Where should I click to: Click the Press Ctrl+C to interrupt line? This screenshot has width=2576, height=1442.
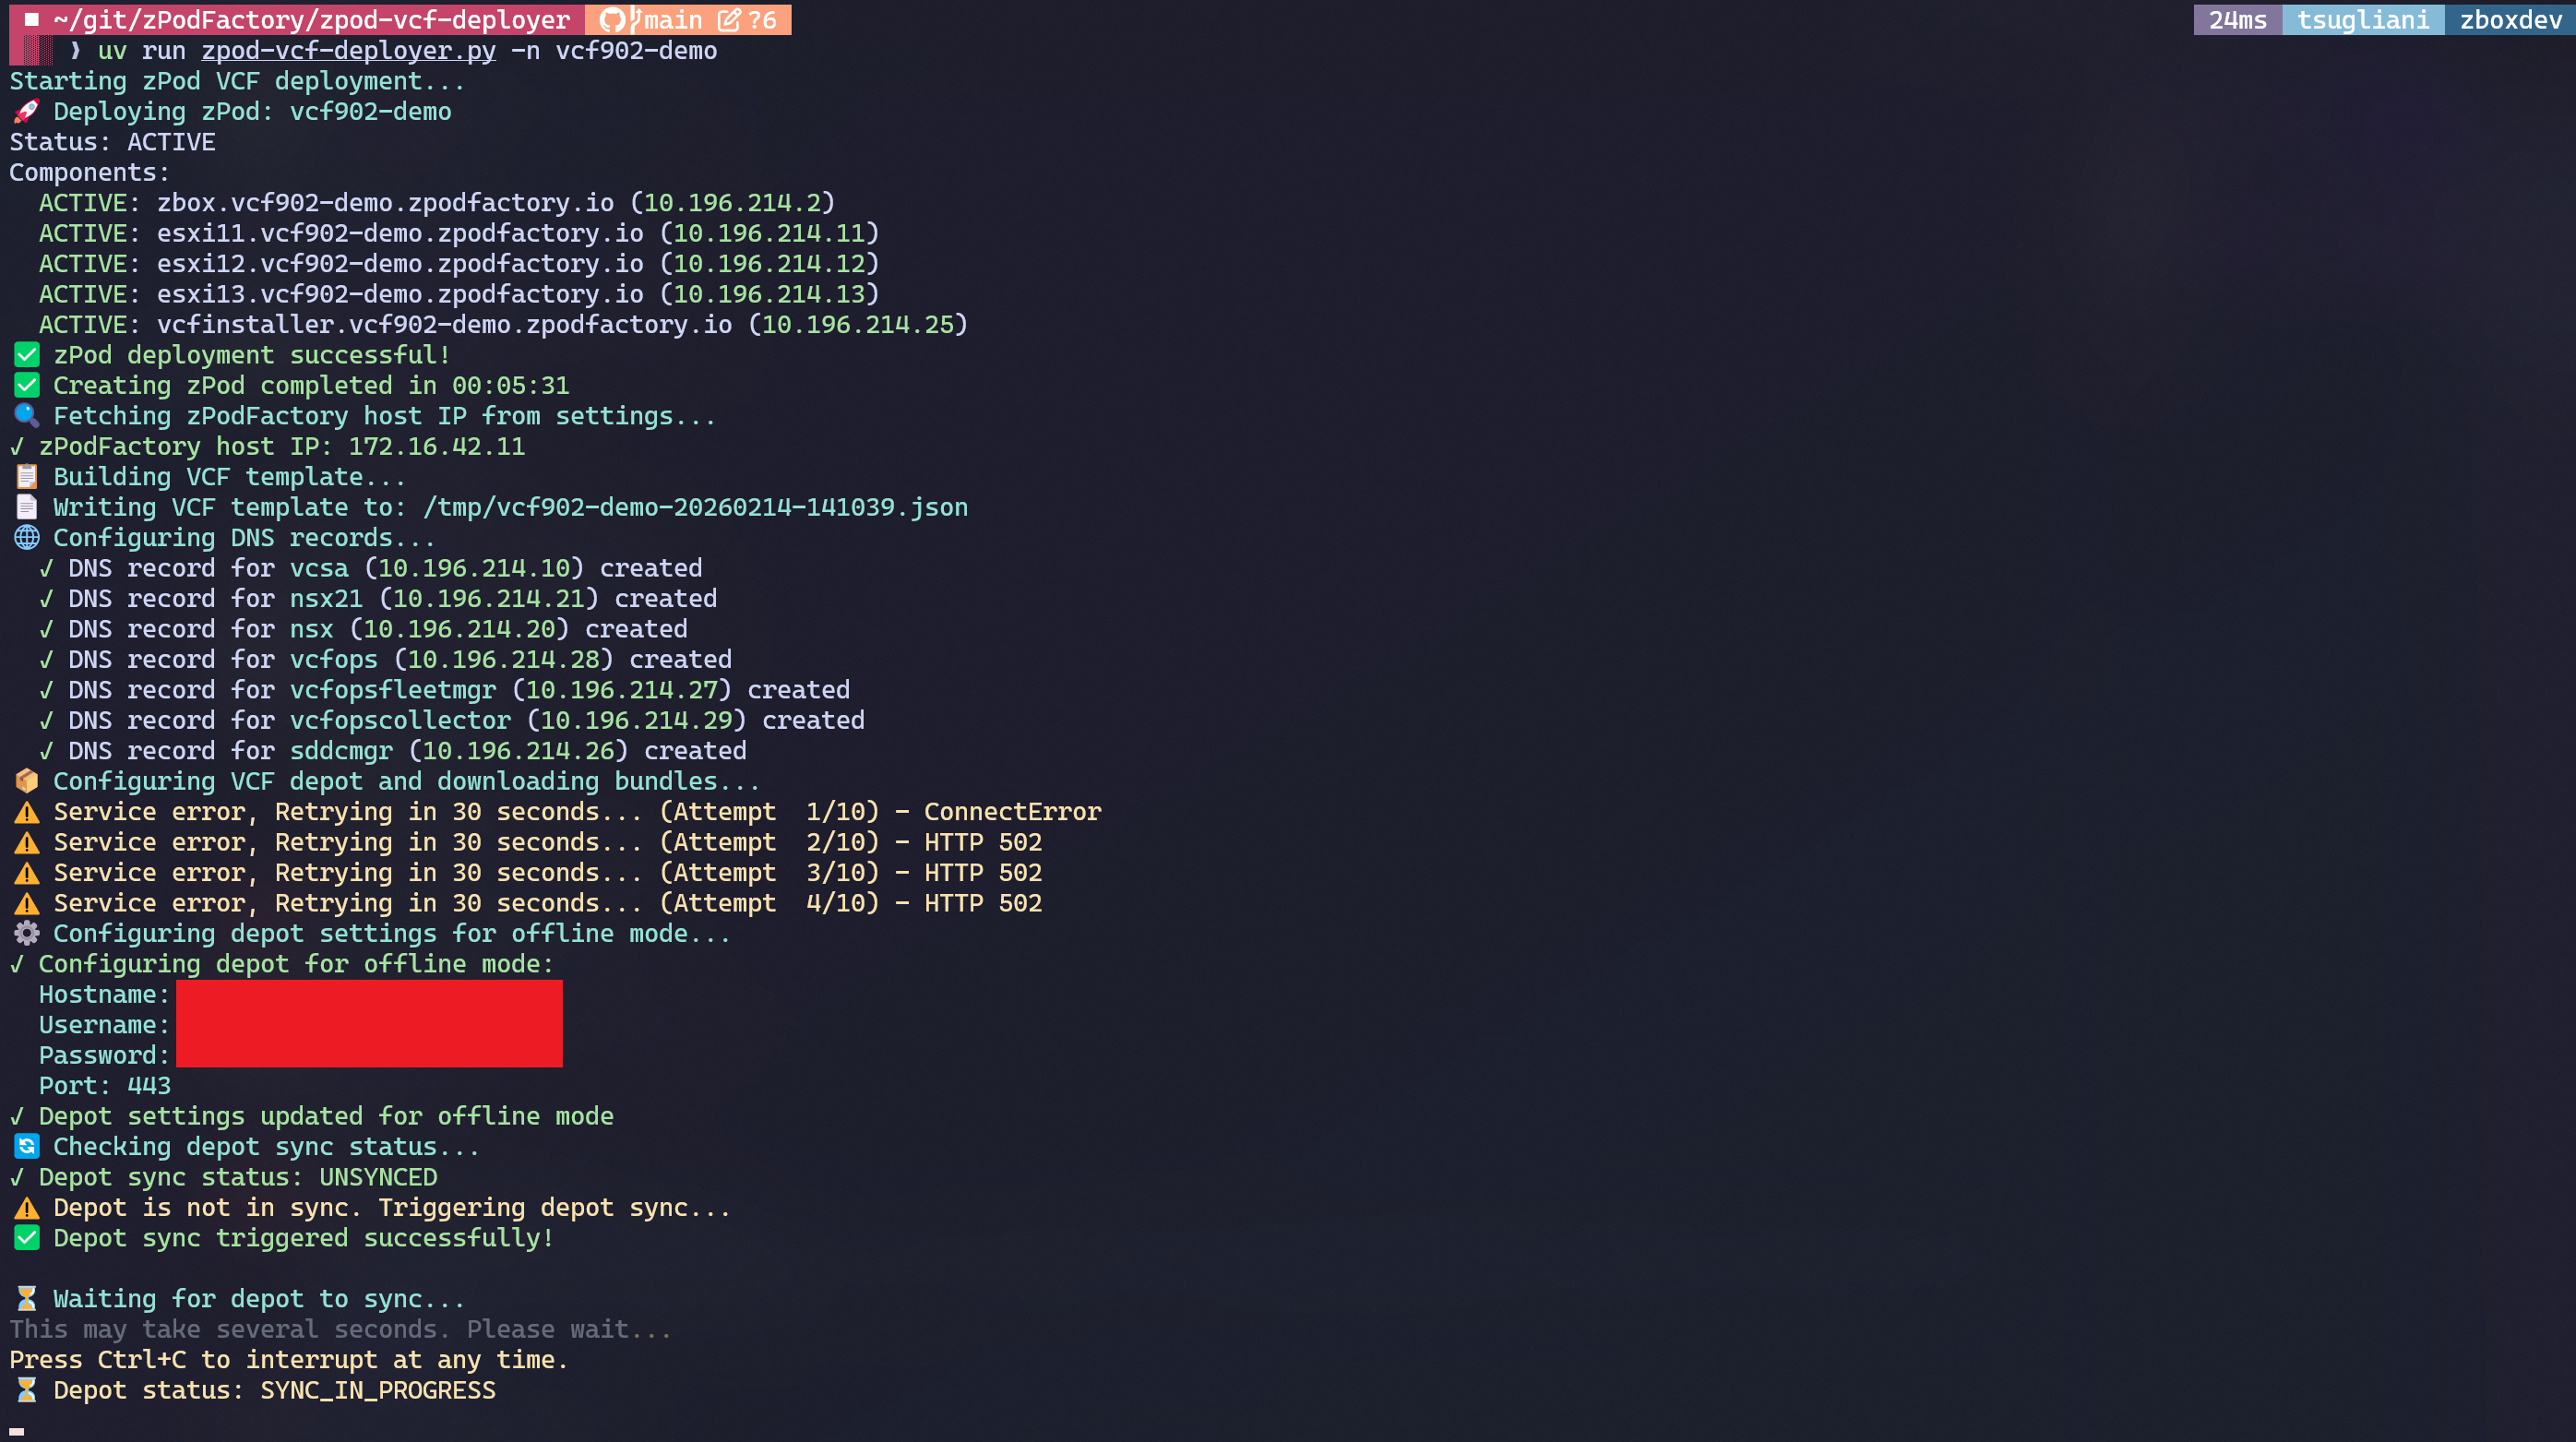pyautogui.click(x=289, y=1360)
